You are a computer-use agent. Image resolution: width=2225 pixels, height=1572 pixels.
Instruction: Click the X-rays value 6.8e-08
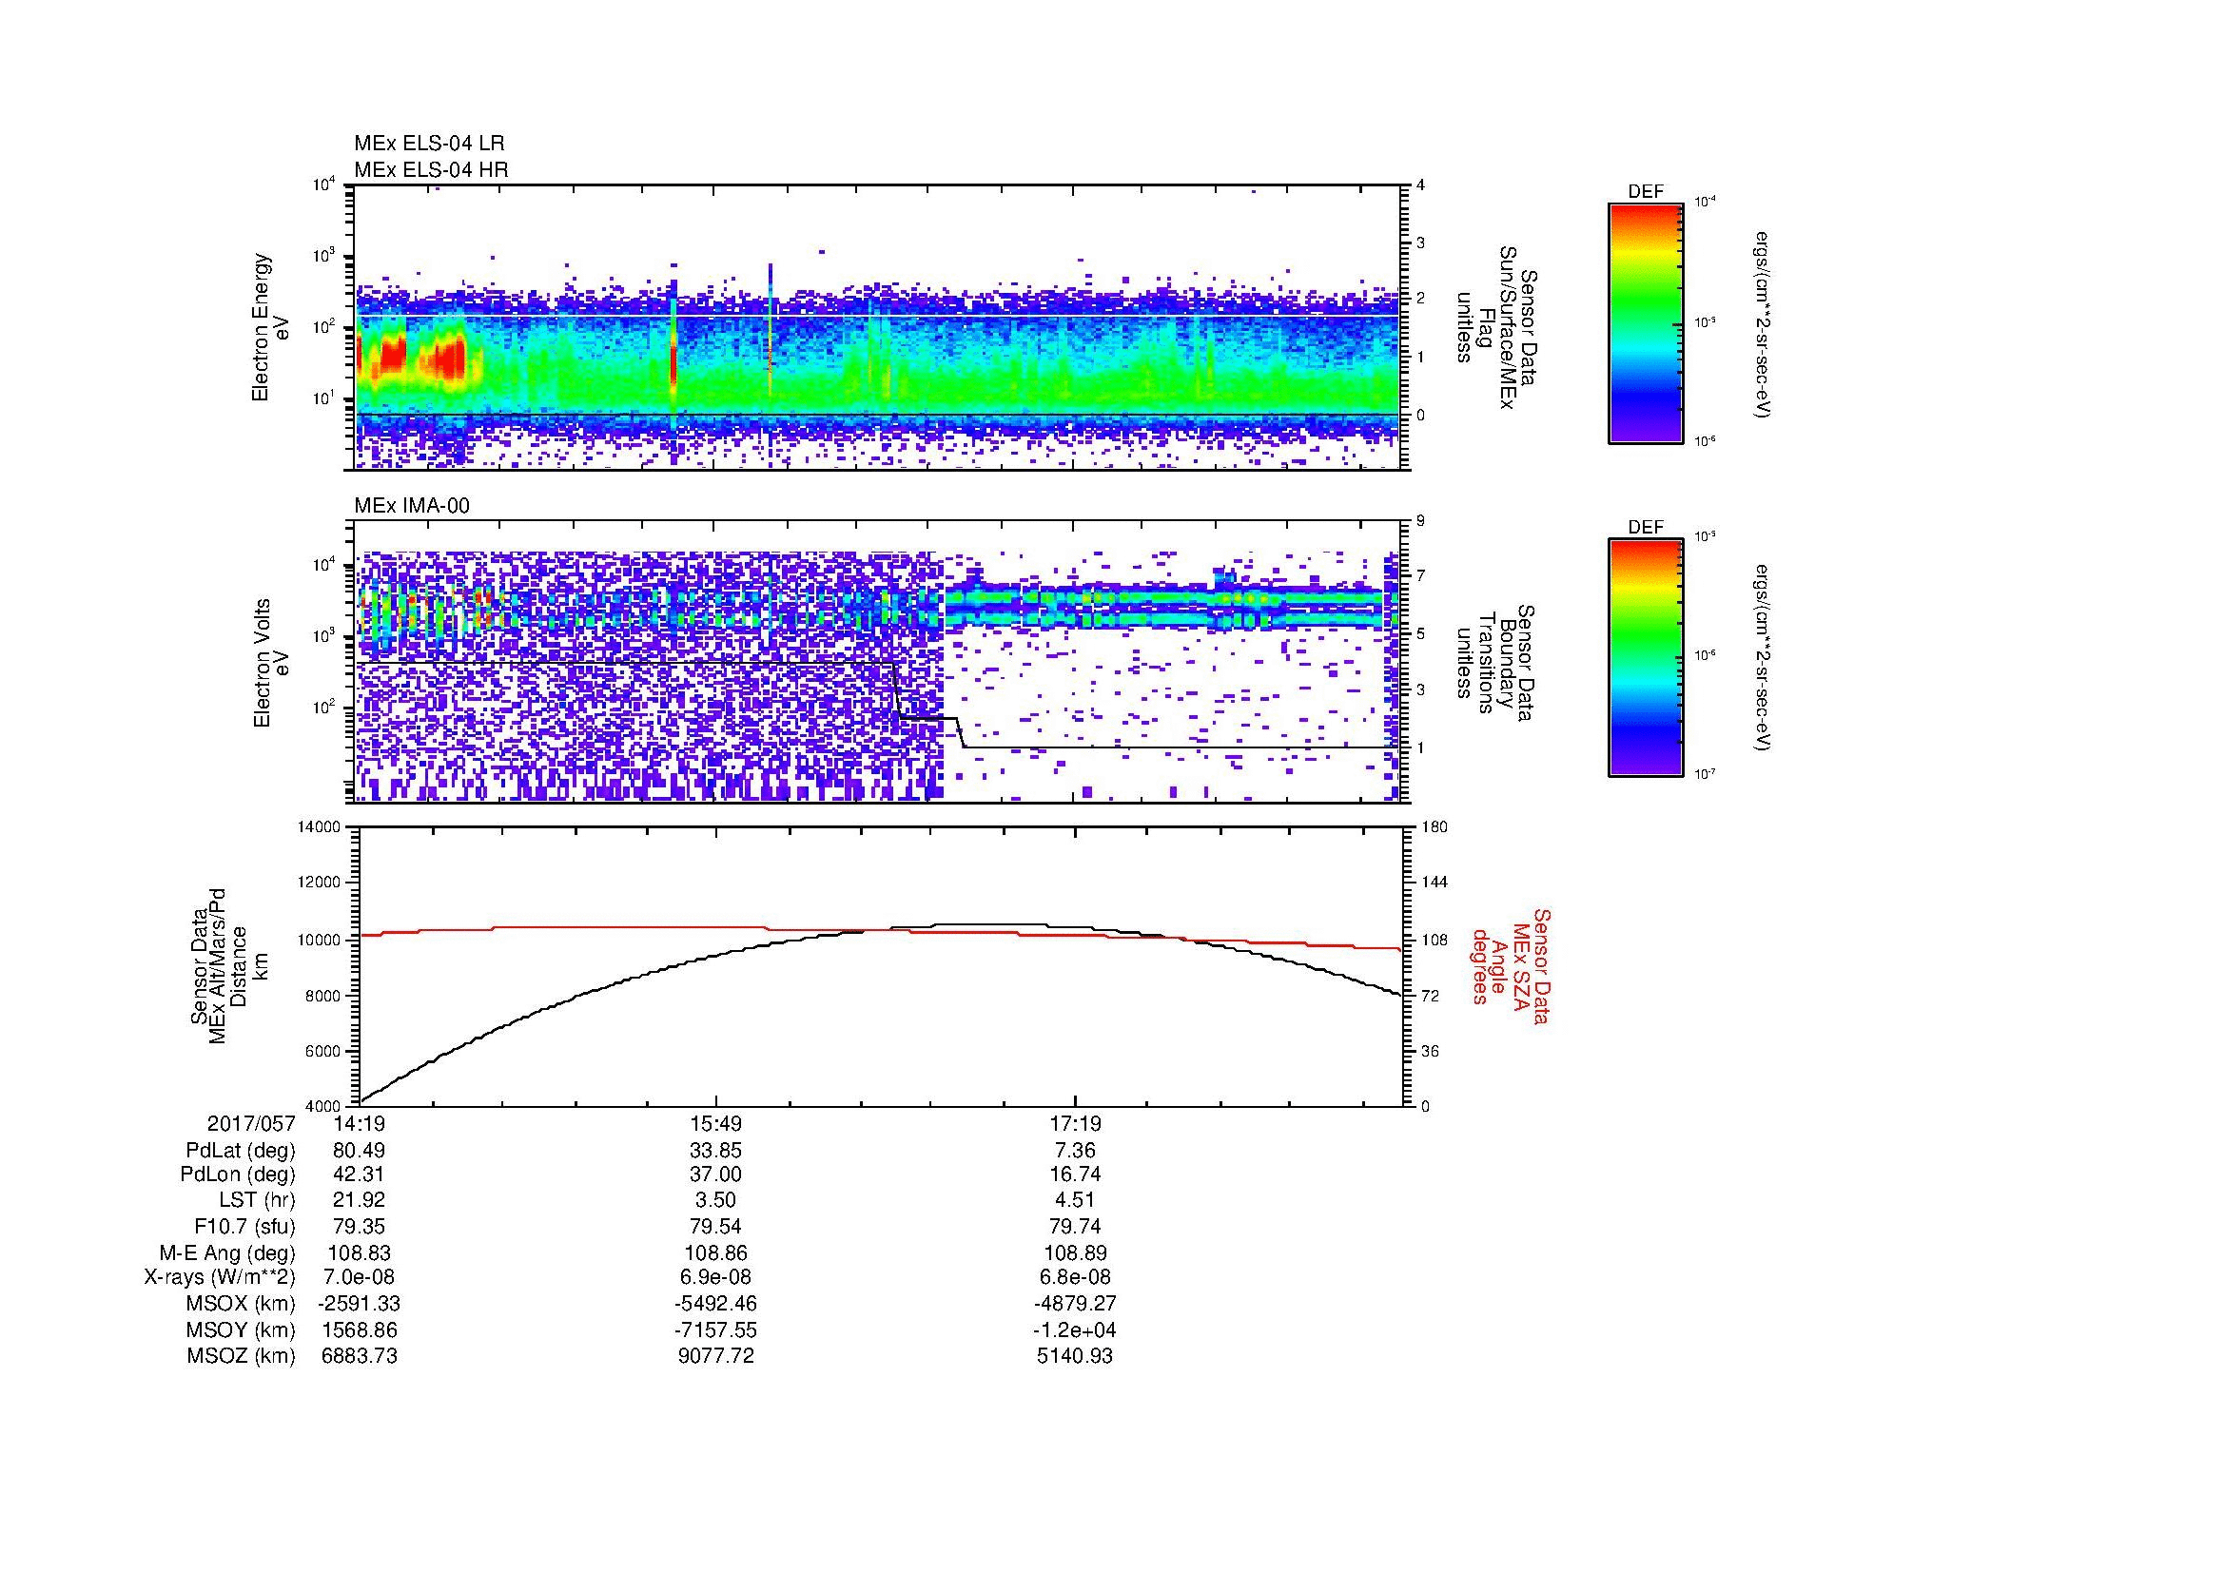(x=1076, y=1277)
